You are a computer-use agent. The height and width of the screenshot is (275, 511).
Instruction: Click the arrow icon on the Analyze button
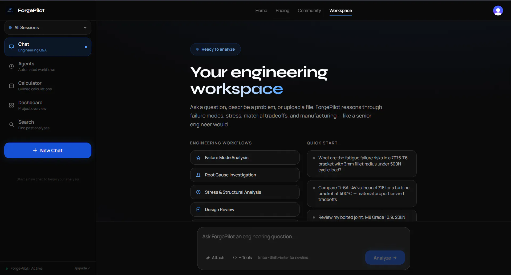coord(395,258)
